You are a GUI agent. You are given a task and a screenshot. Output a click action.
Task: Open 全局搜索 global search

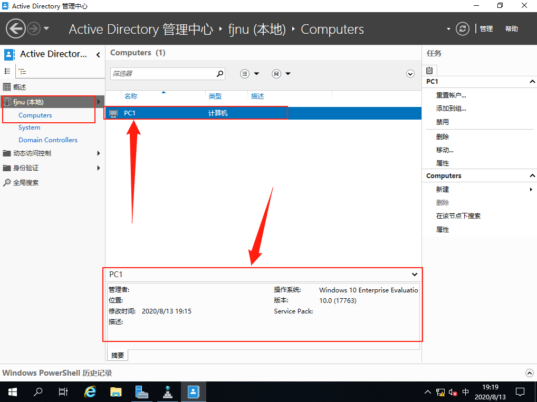(26, 183)
